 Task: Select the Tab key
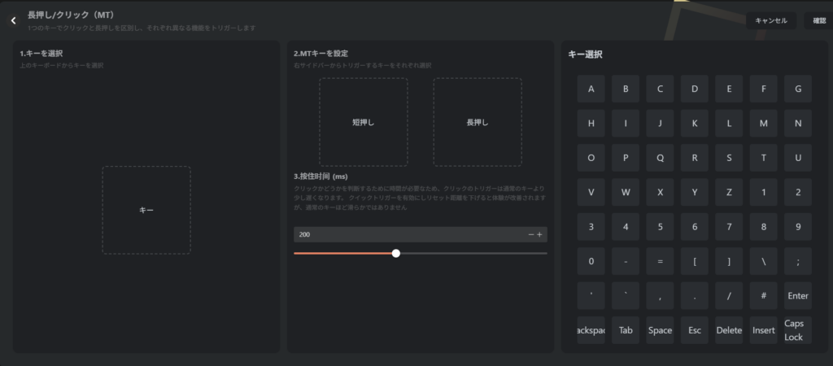pos(626,330)
